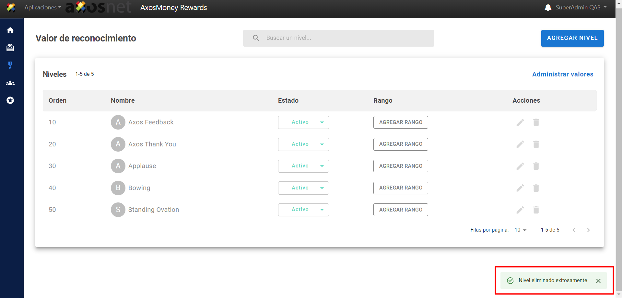This screenshot has height=298, width=622.
Task: Dismiss the 'Nivel eliminado exitosamente' notification
Action: point(598,281)
